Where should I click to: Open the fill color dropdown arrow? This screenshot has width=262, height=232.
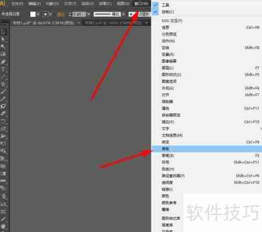(x=38, y=14)
